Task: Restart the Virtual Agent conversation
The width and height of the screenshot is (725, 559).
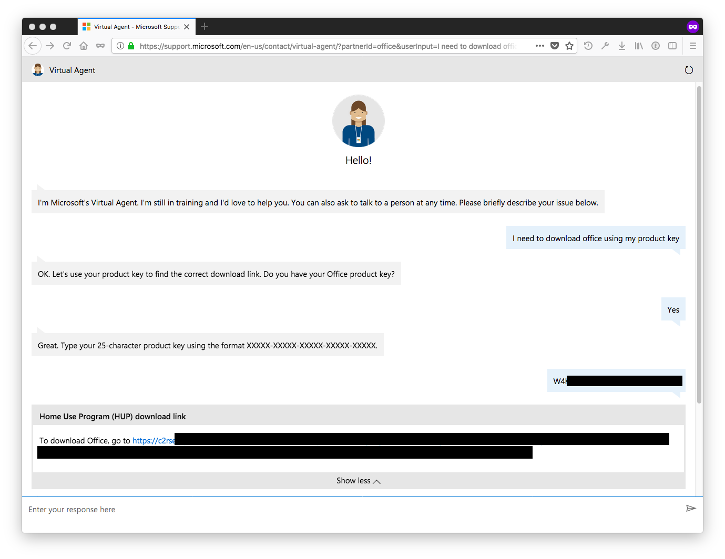Action: pyautogui.click(x=689, y=70)
